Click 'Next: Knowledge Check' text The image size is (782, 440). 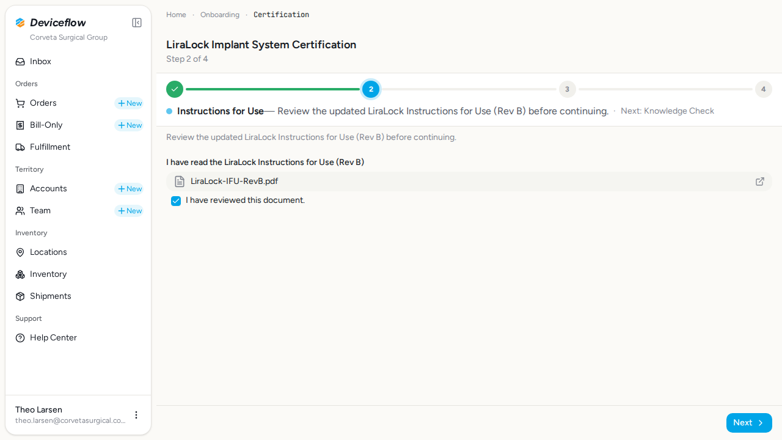(667, 111)
